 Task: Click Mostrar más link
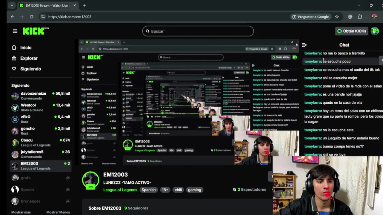tap(21, 212)
